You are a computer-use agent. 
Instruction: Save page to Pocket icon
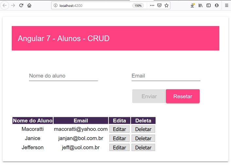tap(159, 6)
